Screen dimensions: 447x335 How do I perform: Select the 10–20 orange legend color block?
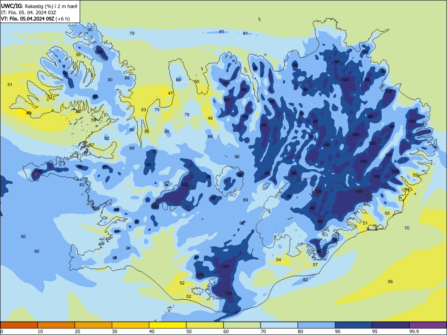coord(56,325)
